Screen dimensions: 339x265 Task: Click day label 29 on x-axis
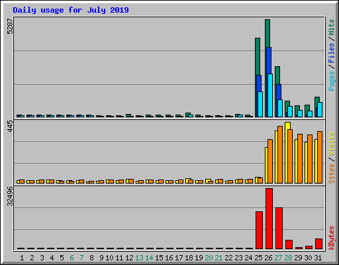click(x=298, y=258)
